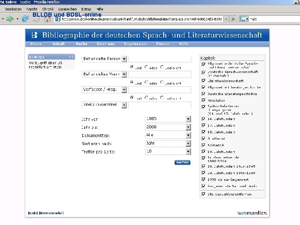300x225 pixels.
Task: Open the Behandelte Person field dropdown
Action: [x=124, y=59]
